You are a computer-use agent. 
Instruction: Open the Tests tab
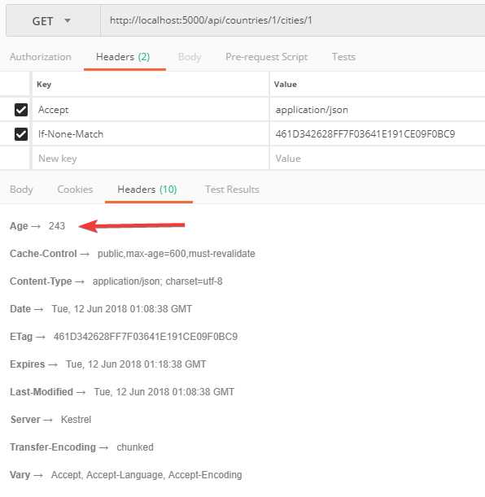click(343, 57)
